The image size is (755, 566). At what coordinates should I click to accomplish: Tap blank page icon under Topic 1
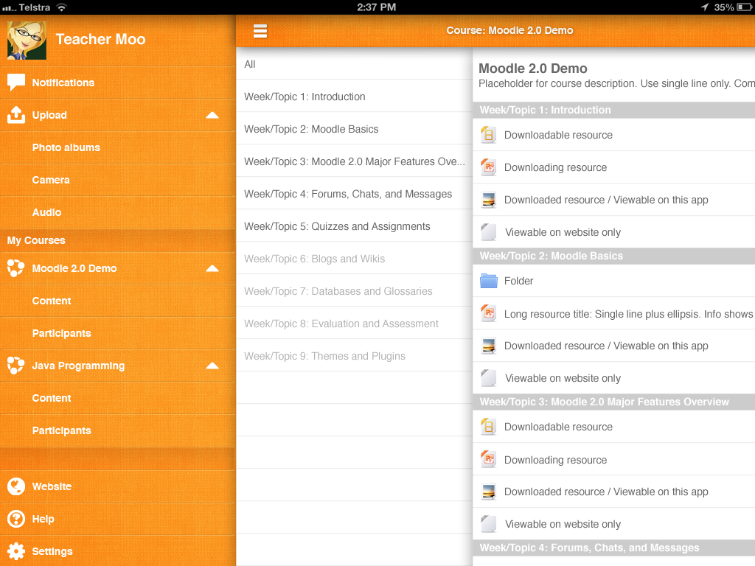tap(488, 232)
